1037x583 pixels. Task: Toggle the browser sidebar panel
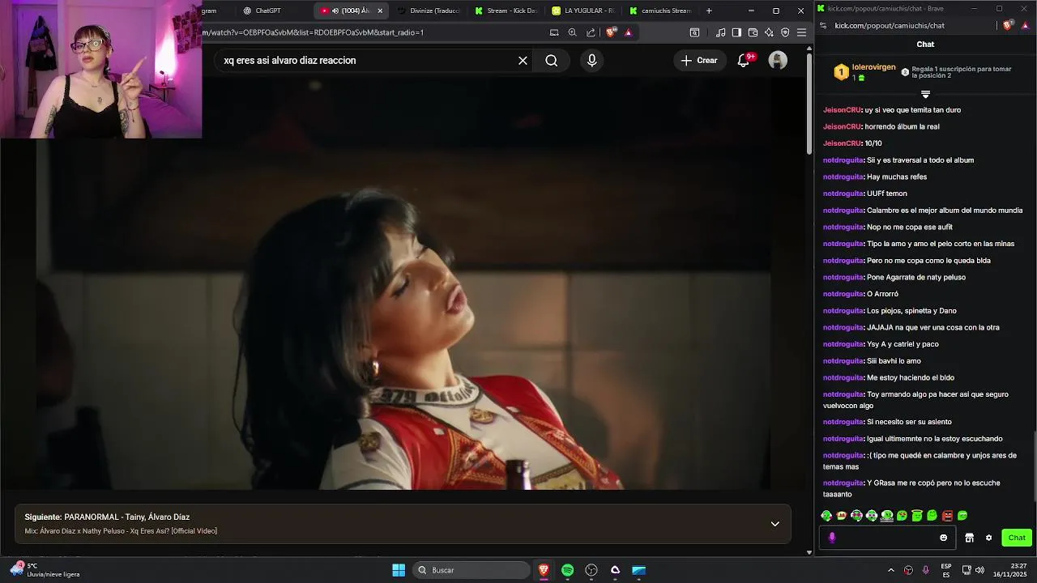[x=736, y=32]
